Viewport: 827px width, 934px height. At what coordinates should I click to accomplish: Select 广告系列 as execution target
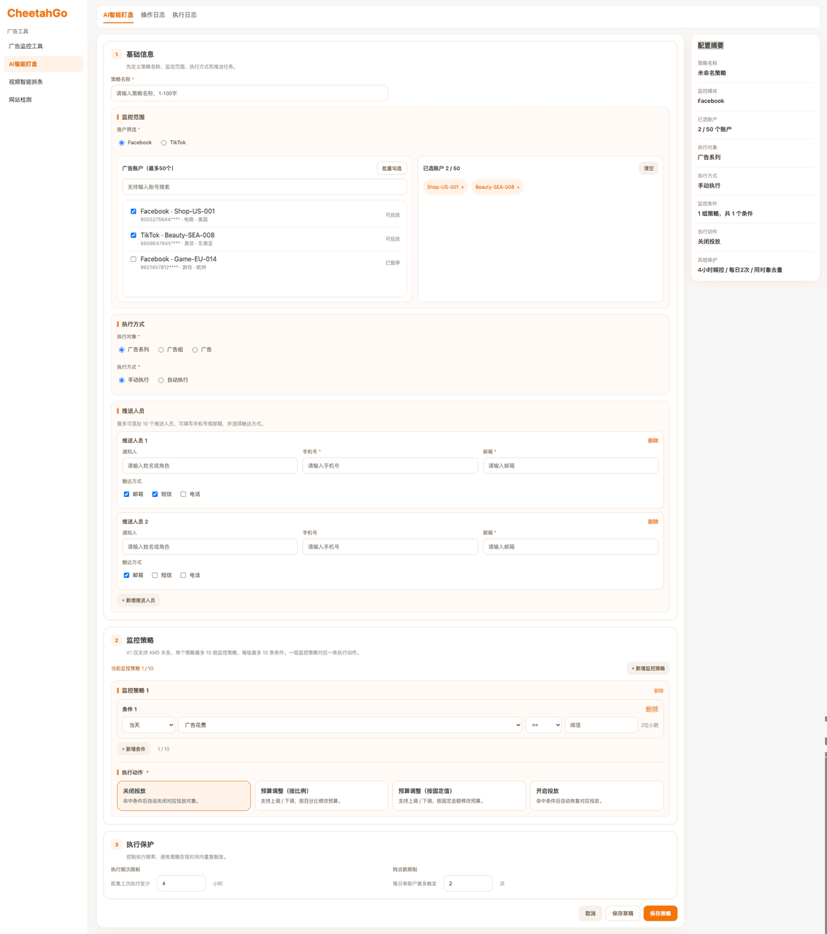pos(122,350)
